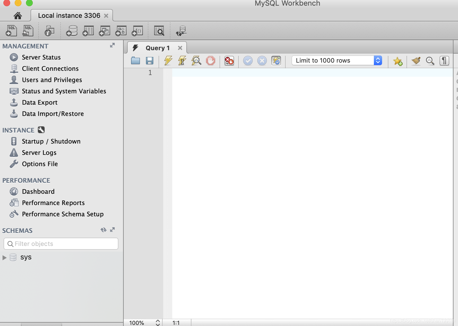The image size is (458, 326).
Task: Save snippet star icon
Action: pyautogui.click(x=398, y=61)
